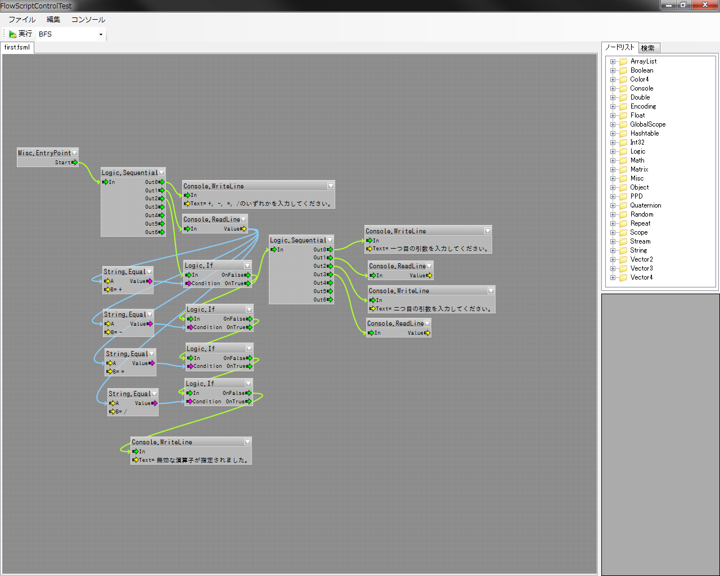Click the Out0 port of left Logic.Sequential
The height and width of the screenshot is (576, 720).
pos(161,182)
